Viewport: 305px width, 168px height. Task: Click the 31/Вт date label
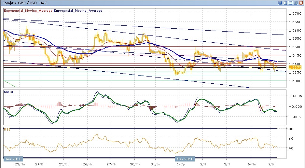coord(156,164)
